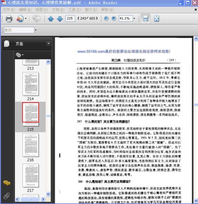Click the Print icon in toolbar
Screen dimensions: 198x204
click(x=9, y=19)
